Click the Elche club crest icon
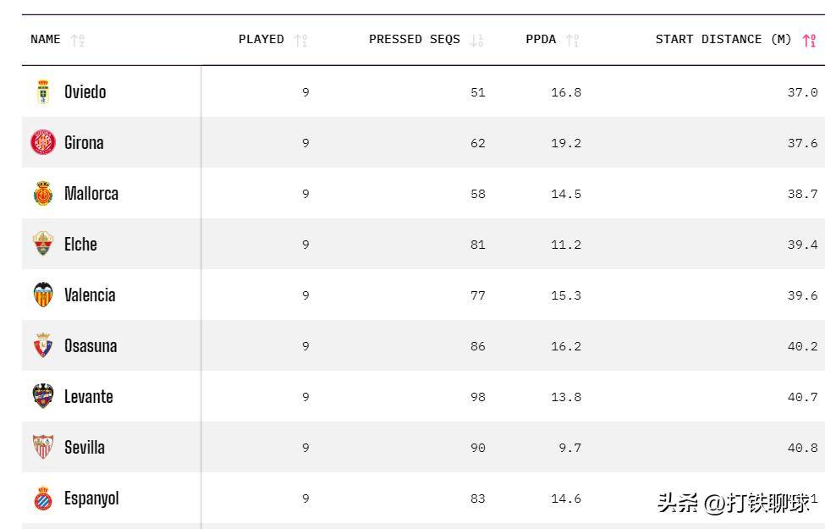 point(43,244)
